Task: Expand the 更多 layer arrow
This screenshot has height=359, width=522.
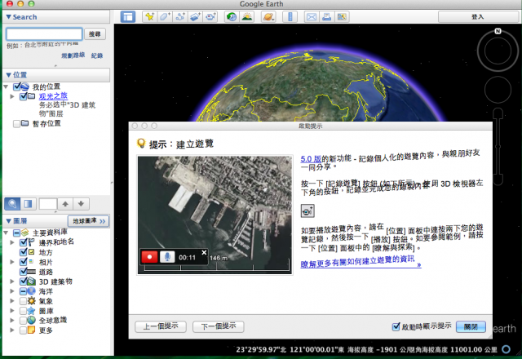Action: pos(12,330)
